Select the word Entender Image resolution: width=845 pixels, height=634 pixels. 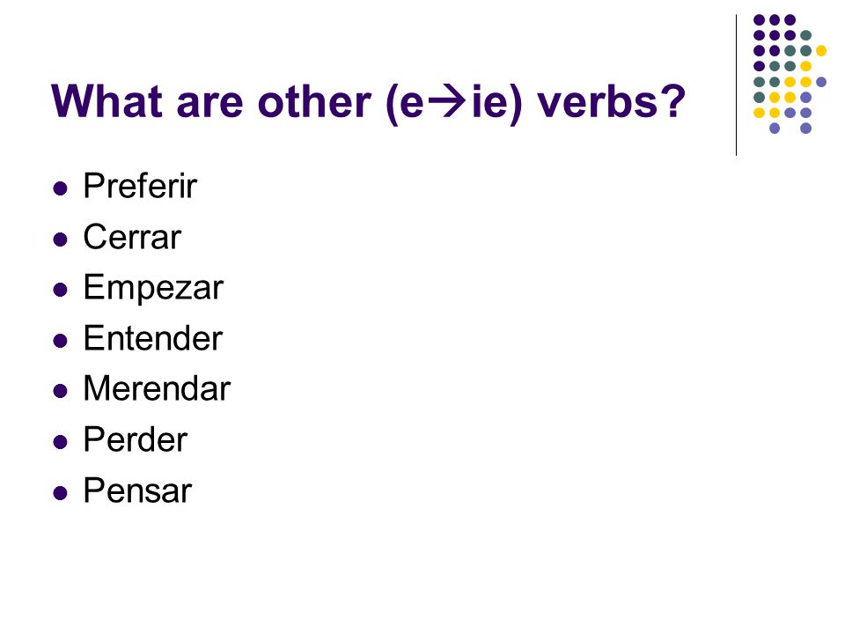(x=152, y=338)
